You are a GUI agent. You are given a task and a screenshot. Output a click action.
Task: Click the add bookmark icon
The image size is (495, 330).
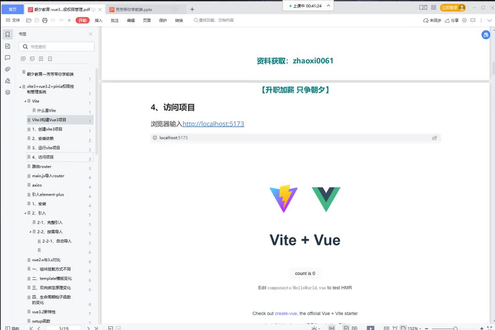click(41, 59)
